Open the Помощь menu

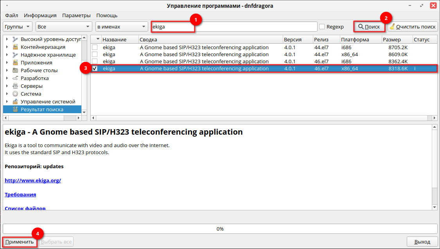107,15
